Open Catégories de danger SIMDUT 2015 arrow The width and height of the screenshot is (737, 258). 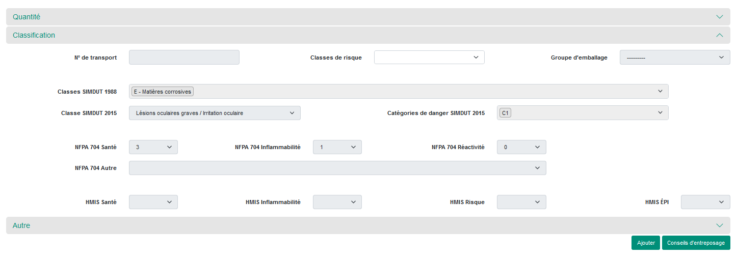click(x=660, y=113)
